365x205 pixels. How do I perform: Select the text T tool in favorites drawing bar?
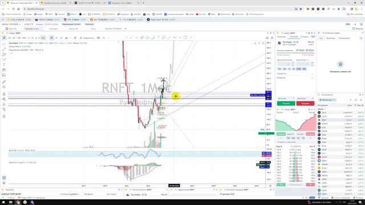[x=158, y=38]
